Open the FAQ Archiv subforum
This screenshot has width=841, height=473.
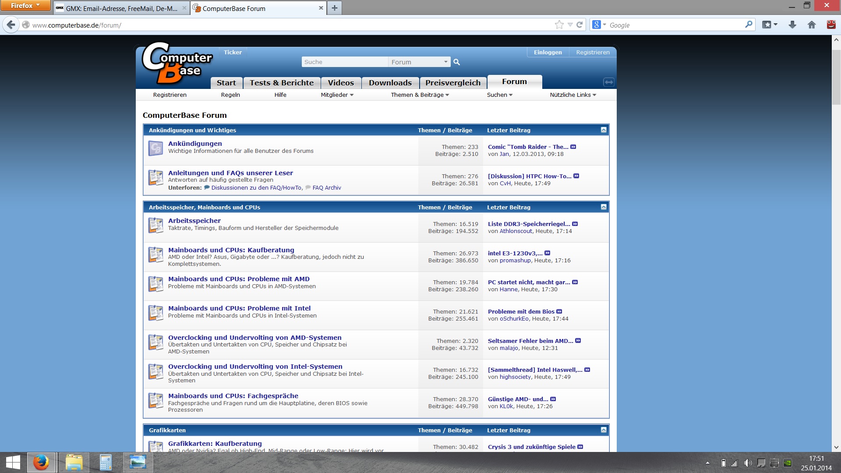pos(327,188)
